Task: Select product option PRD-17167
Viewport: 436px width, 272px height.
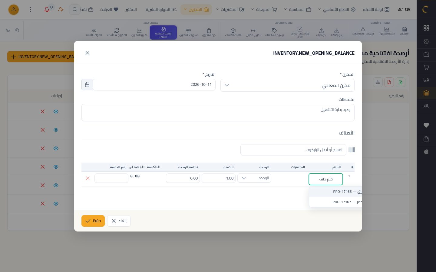Action: [x=335, y=202]
